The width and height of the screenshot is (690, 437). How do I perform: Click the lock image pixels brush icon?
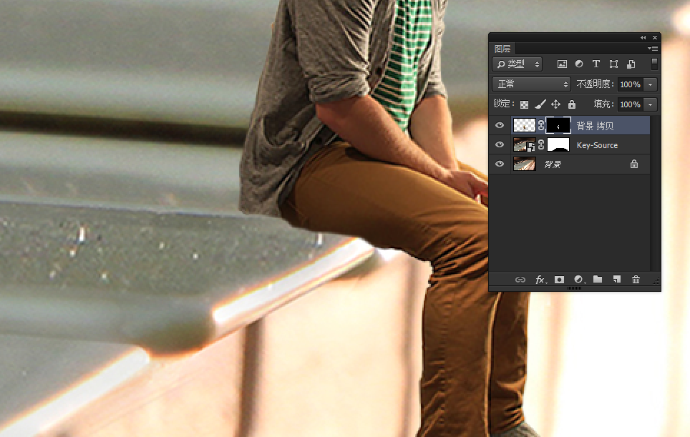540,104
